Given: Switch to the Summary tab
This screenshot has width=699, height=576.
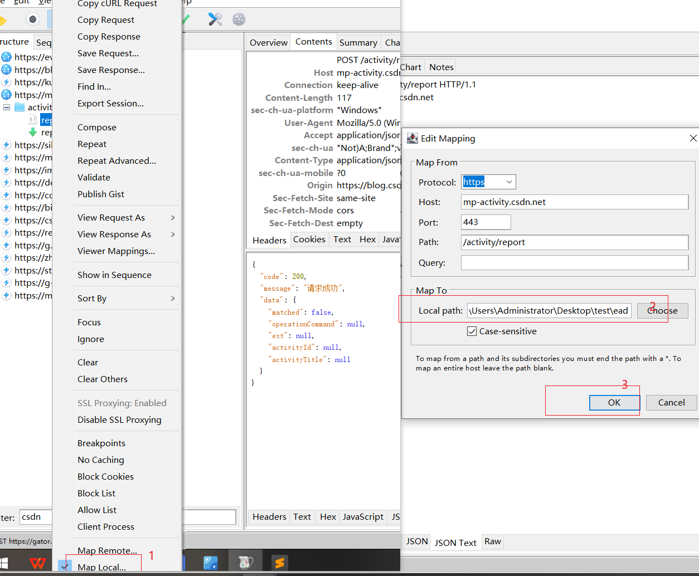Looking at the screenshot, I should tap(358, 42).
